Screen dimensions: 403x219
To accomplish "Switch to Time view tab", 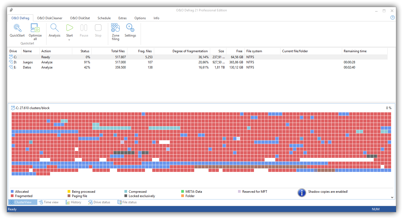I will point(49,202).
